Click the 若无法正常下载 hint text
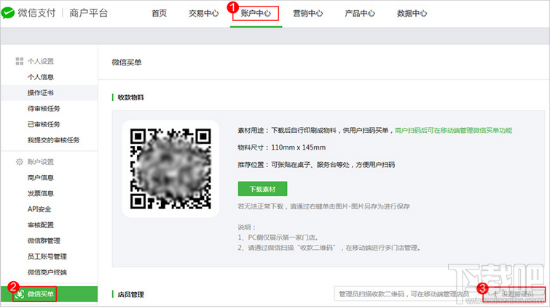The width and height of the screenshot is (550, 308). [x=323, y=206]
